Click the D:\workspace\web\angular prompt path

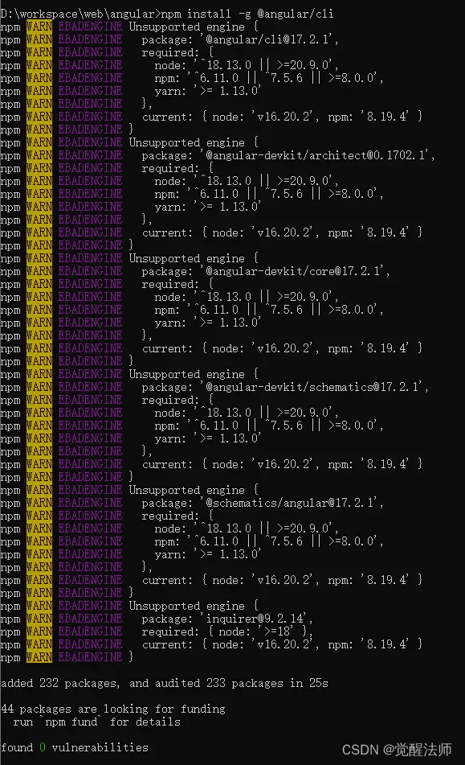click(x=78, y=14)
